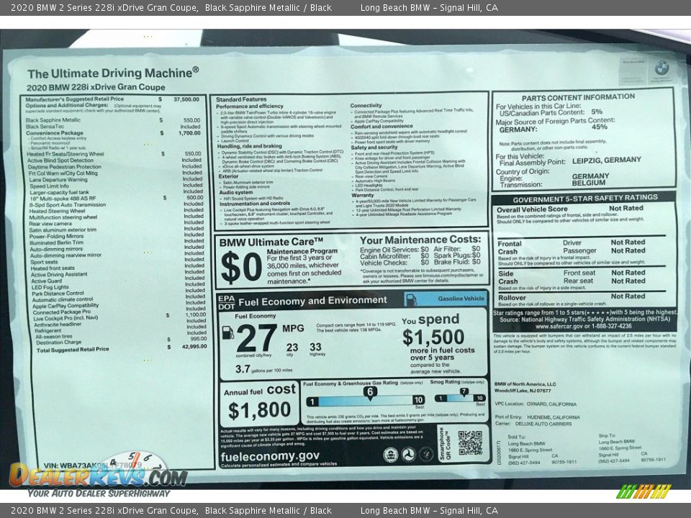Click the Convenience Package price '1,700.00'
691x518 pixels.
[x=189, y=132]
